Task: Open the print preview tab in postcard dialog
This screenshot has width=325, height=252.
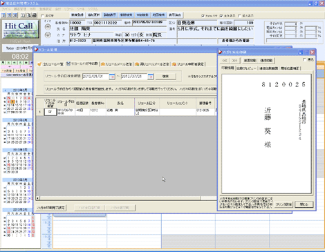Action: tap(246, 68)
